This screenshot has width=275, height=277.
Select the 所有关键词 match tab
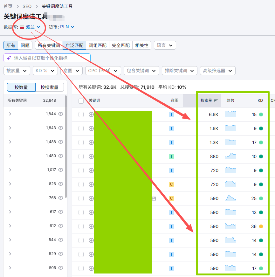tap(49, 45)
